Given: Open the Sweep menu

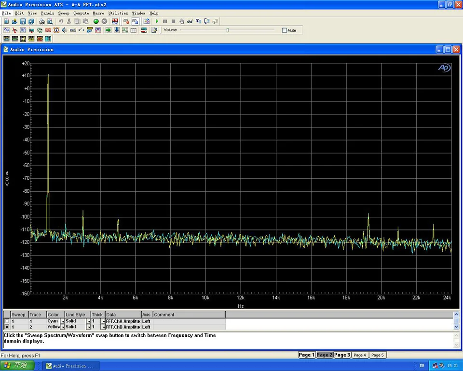Looking at the screenshot, I should [64, 13].
